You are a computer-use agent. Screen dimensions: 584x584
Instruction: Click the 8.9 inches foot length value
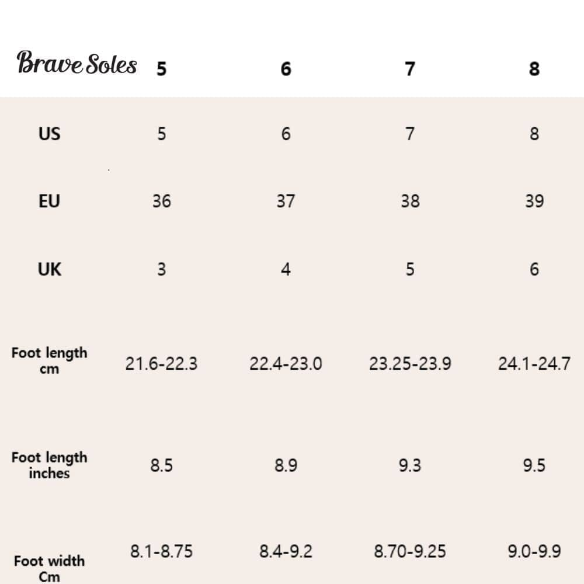286,465
